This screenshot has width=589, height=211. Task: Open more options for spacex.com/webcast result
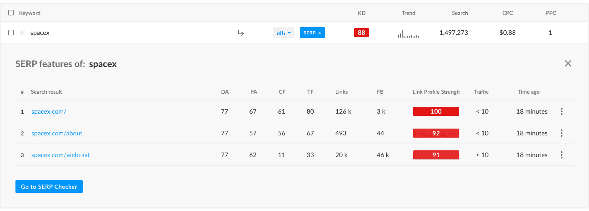point(562,155)
